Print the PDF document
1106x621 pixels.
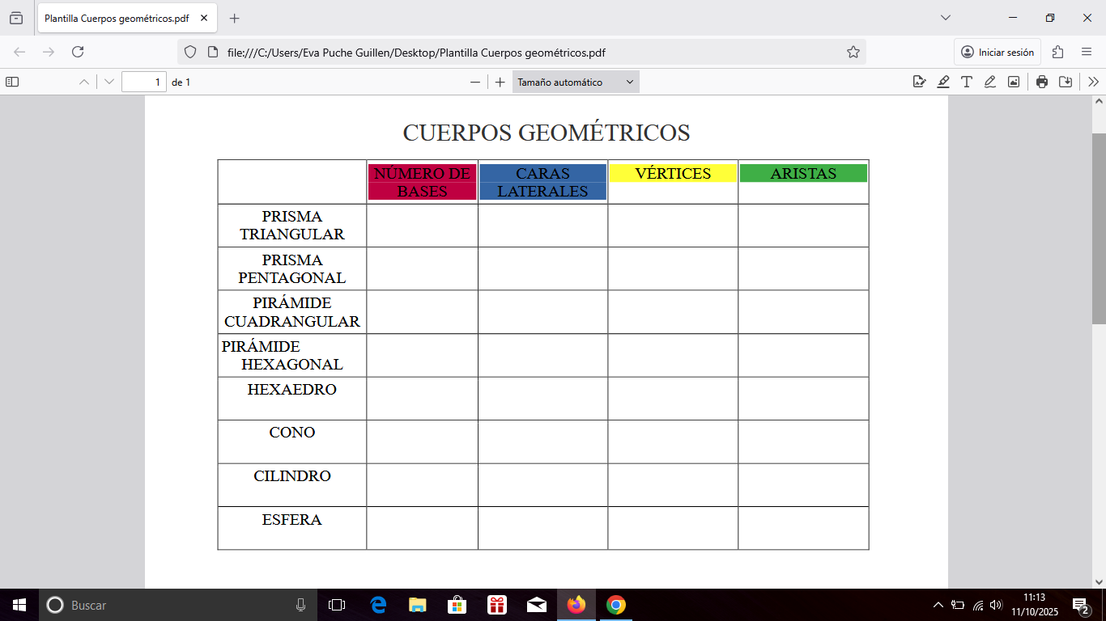coord(1041,81)
